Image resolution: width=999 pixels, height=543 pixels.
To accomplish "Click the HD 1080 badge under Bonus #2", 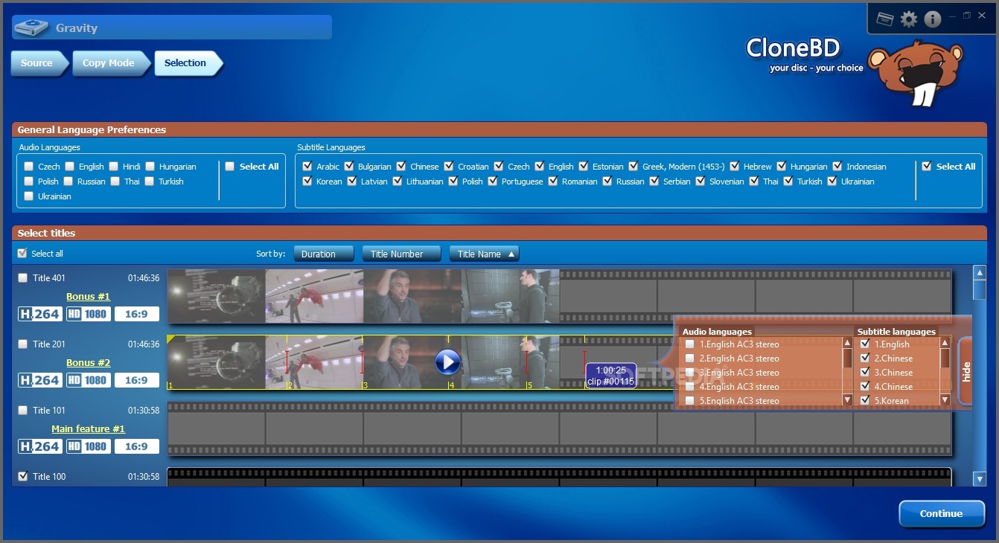I will [x=88, y=380].
